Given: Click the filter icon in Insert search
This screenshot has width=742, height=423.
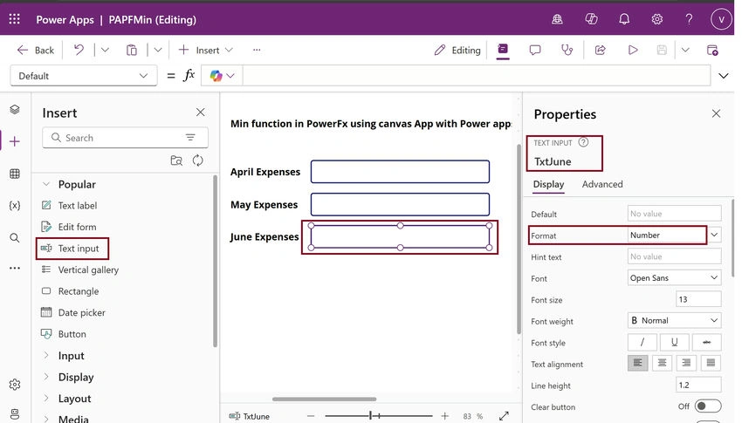Looking at the screenshot, I should point(190,138).
